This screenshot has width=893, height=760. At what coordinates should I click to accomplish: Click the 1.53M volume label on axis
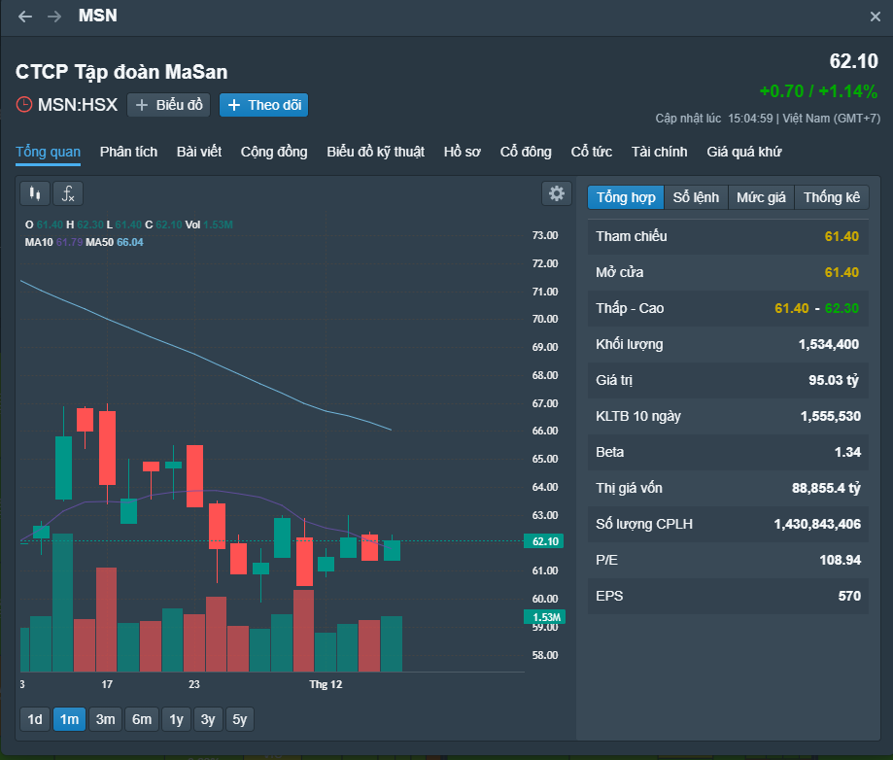(544, 617)
